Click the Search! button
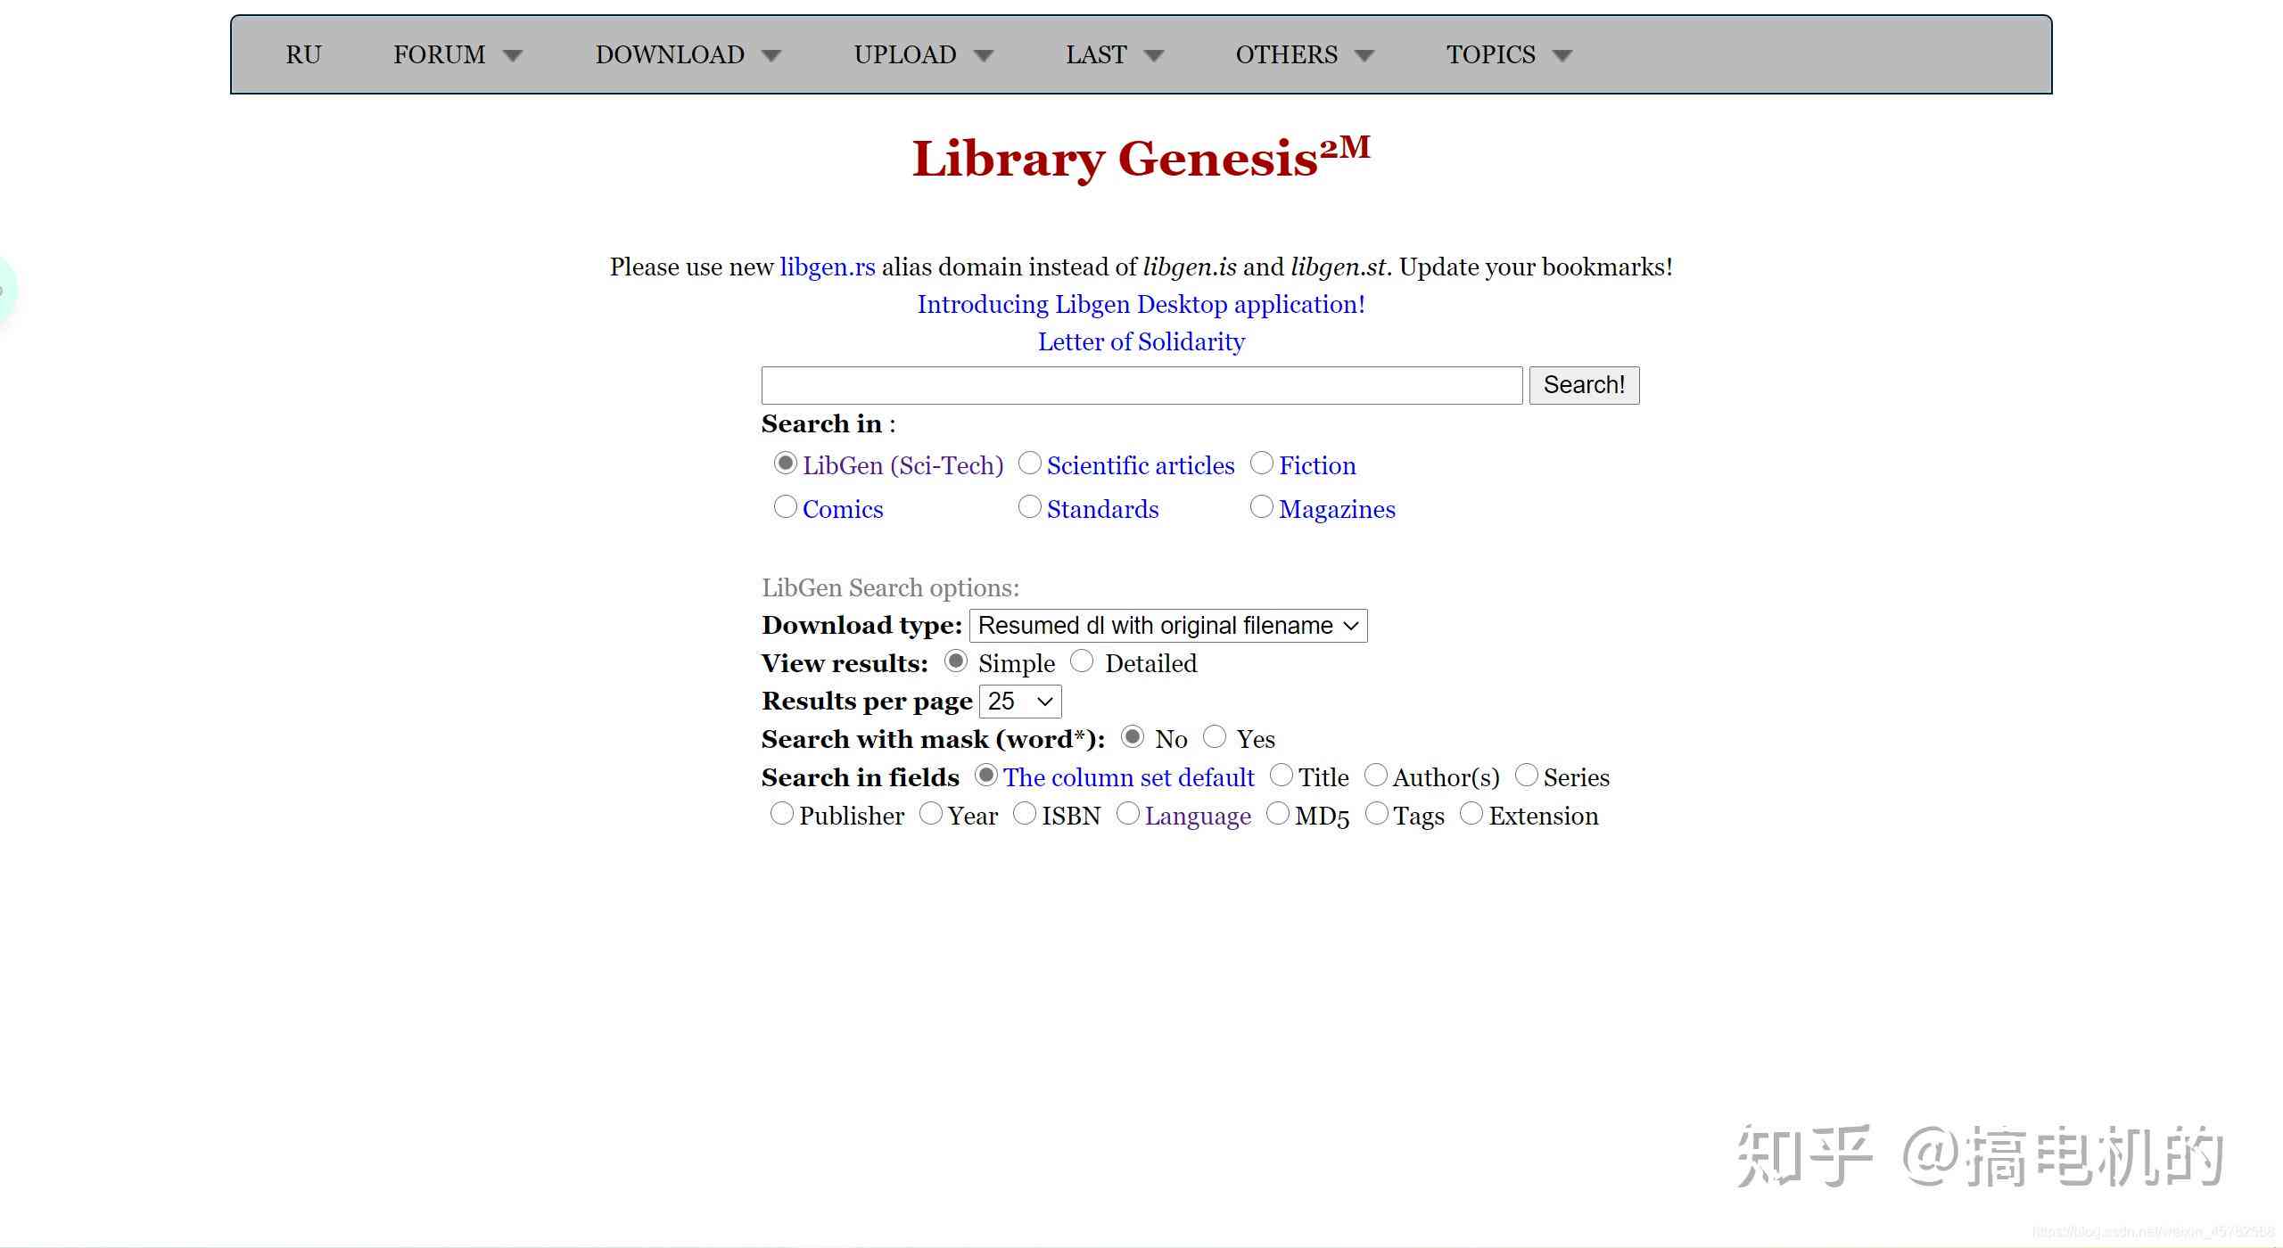The image size is (2283, 1248). pos(1582,384)
